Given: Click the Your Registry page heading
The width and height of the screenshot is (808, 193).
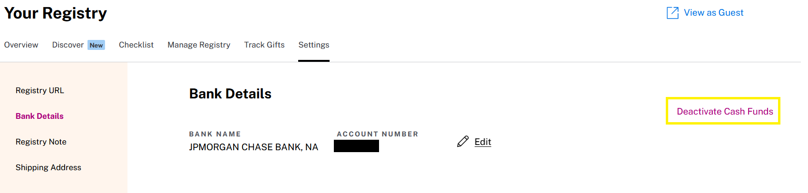Looking at the screenshot, I should click(56, 13).
